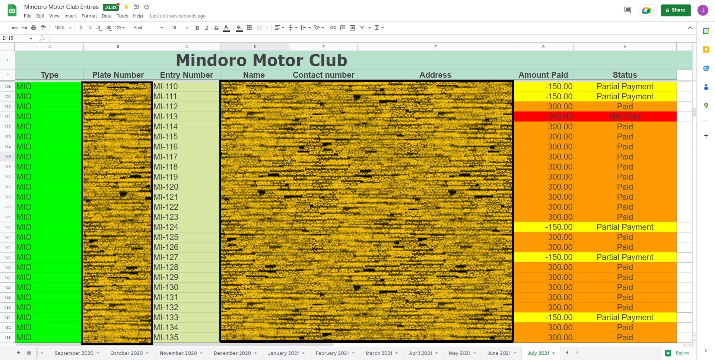
Task: Open the Arial font dropdown
Action: [x=148, y=28]
